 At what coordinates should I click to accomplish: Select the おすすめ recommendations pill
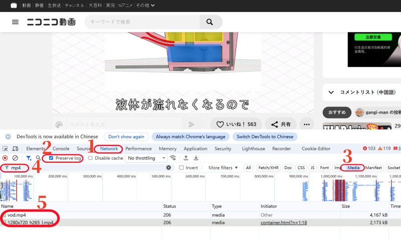tap(337, 112)
